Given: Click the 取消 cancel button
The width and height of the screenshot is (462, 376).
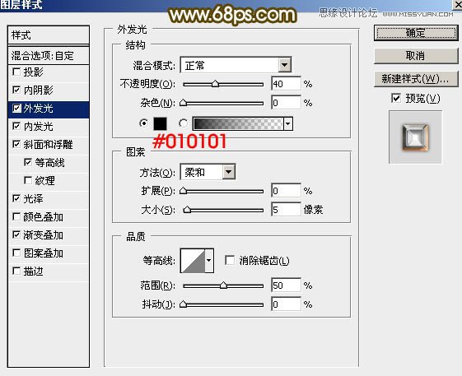Looking at the screenshot, I should point(416,56).
